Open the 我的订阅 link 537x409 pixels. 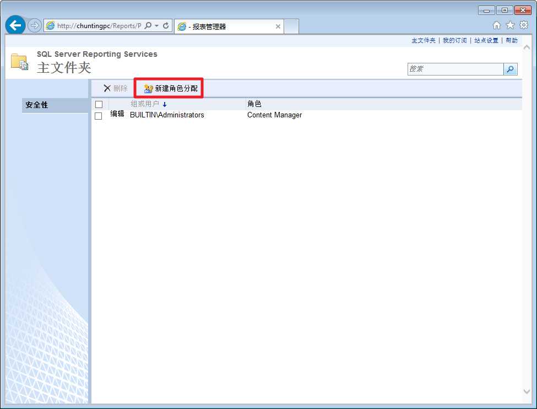455,40
